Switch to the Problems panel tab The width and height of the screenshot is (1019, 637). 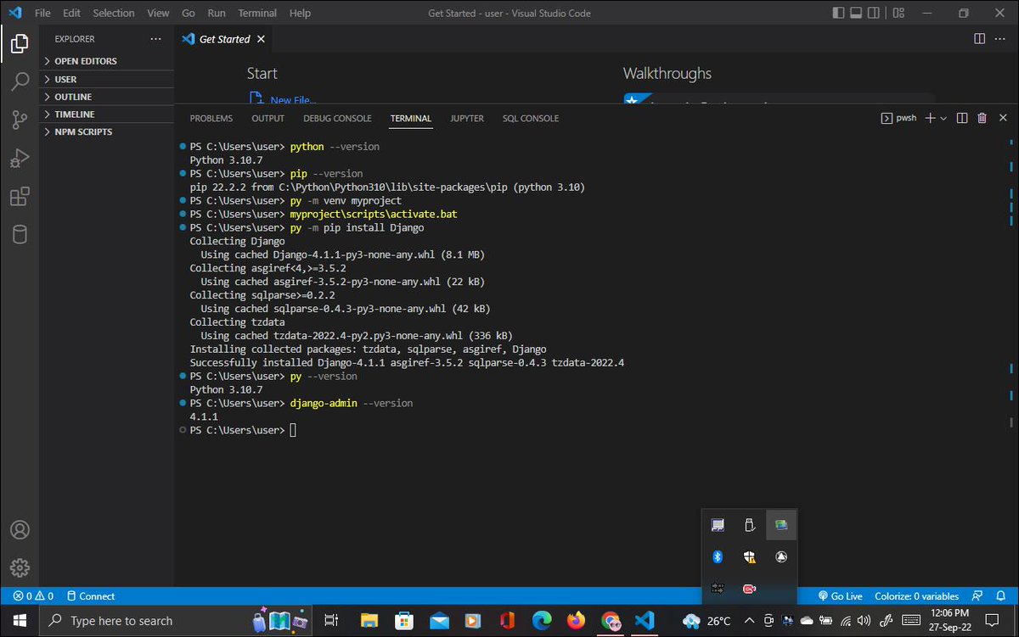[x=211, y=119]
